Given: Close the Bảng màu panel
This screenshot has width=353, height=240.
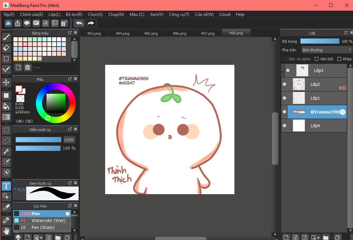Looking at the screenshot, I should coord(75,33).
